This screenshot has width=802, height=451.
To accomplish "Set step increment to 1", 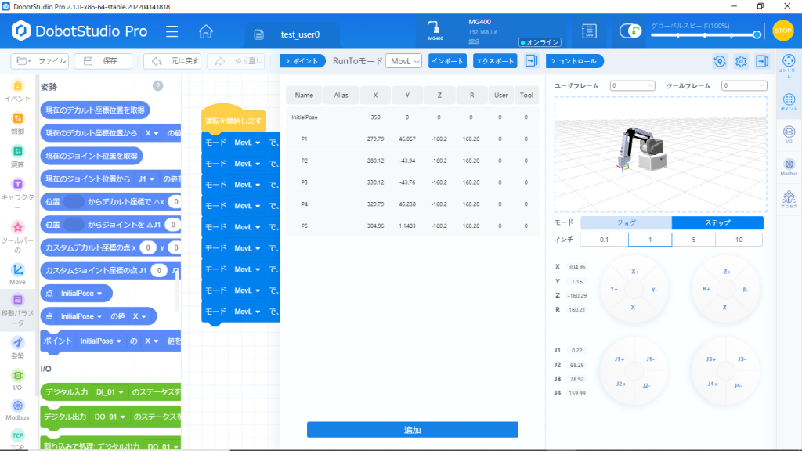I will click(650, 240).
